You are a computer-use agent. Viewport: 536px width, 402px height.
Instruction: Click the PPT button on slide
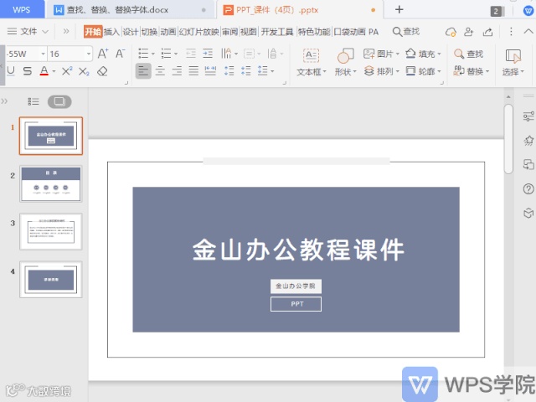[296, 304]
